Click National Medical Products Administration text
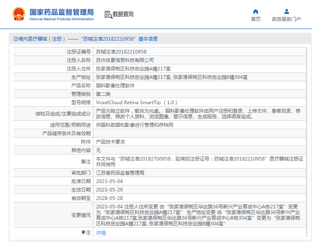Image resolution: width=312 pixels, height=245 pixels. tap(62, 19)
